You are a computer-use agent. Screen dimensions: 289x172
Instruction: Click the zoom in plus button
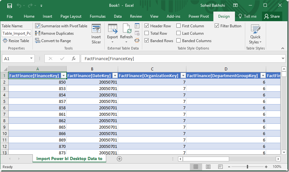click(266, 167)
